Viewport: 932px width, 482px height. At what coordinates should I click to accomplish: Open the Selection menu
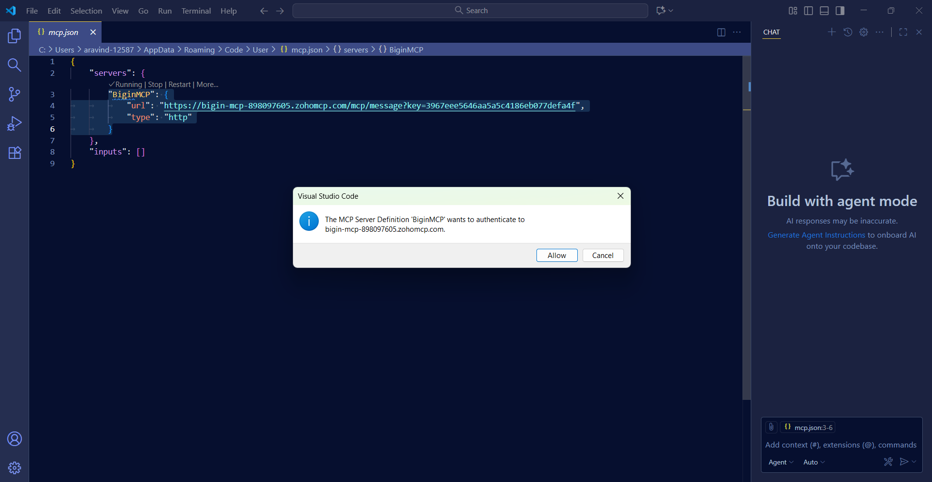click(86, 11)
